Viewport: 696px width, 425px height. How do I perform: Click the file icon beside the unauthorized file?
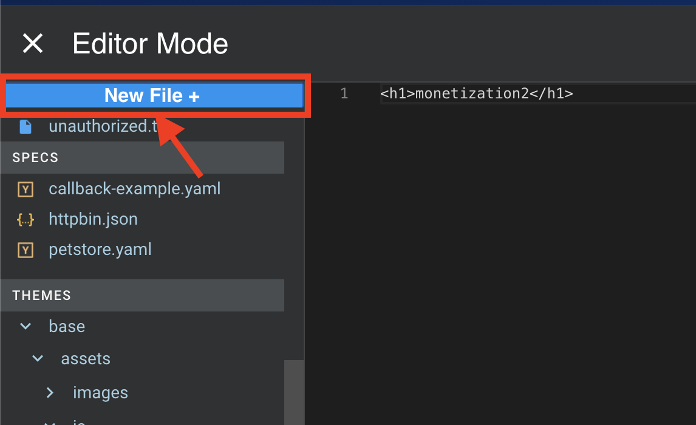click(26, 126)
